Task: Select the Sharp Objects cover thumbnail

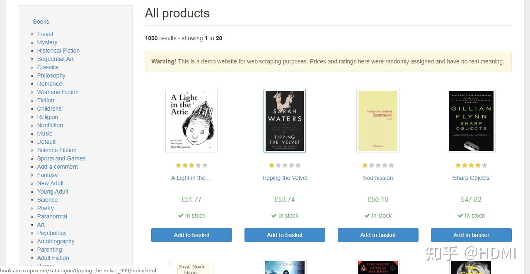Action: coord(471,121)
